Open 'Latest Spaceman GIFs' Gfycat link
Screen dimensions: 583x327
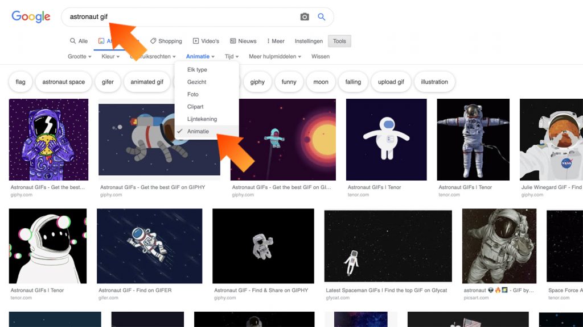387,290
